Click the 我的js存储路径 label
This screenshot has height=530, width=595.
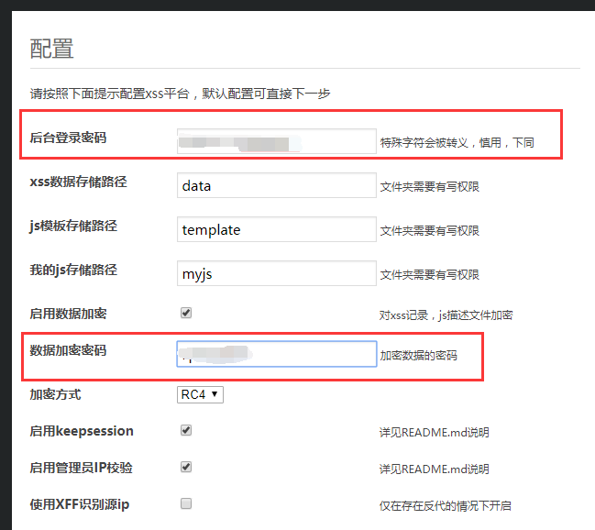point(73,270)
